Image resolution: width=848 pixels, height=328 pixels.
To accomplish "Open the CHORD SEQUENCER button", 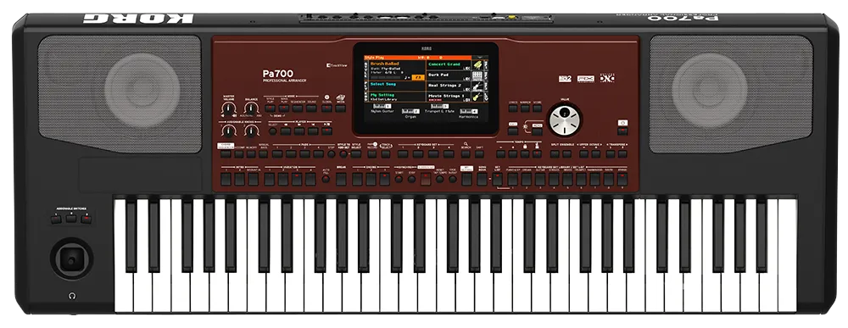I will point(226,154).
